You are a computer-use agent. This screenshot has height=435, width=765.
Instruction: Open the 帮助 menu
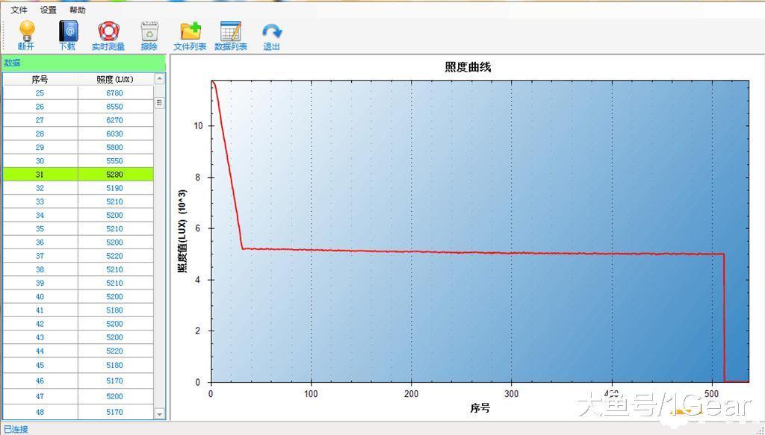click(77, 10)
